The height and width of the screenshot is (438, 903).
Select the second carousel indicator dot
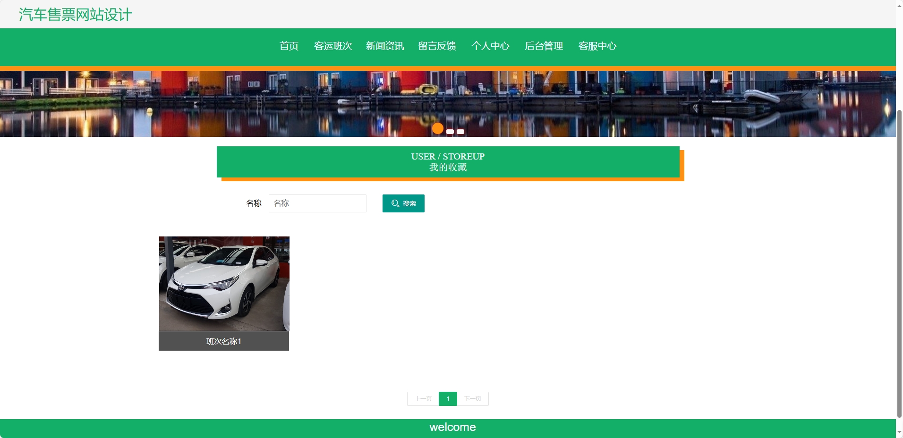[449, 132]
